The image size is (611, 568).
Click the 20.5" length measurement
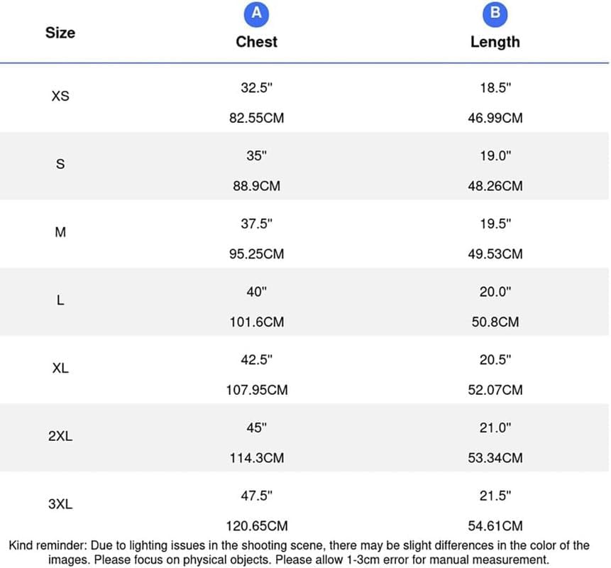point(495,360)
